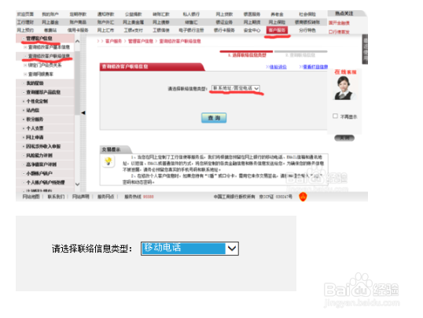
Task: Click the lightbulb tip icon
Action: pyautogui.click(x=109, y=161)
